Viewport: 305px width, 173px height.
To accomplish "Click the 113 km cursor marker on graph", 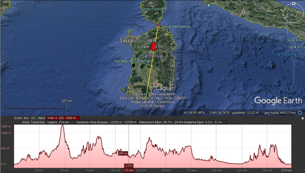I will pyautogui.click(x=128, y=170).
